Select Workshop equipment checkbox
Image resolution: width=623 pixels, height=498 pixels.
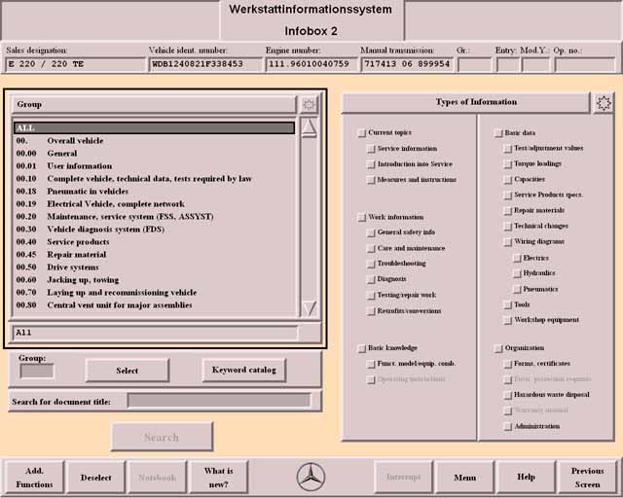point(507,320)
